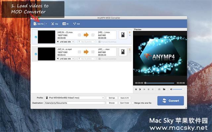Screen dimensions: 212x132
Task: Open the Edit effects tool
Action: point(77,24)
